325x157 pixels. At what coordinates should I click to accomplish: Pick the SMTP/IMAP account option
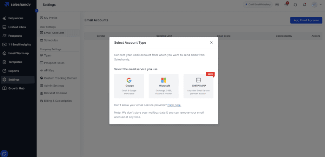click(x=198, y=86)
